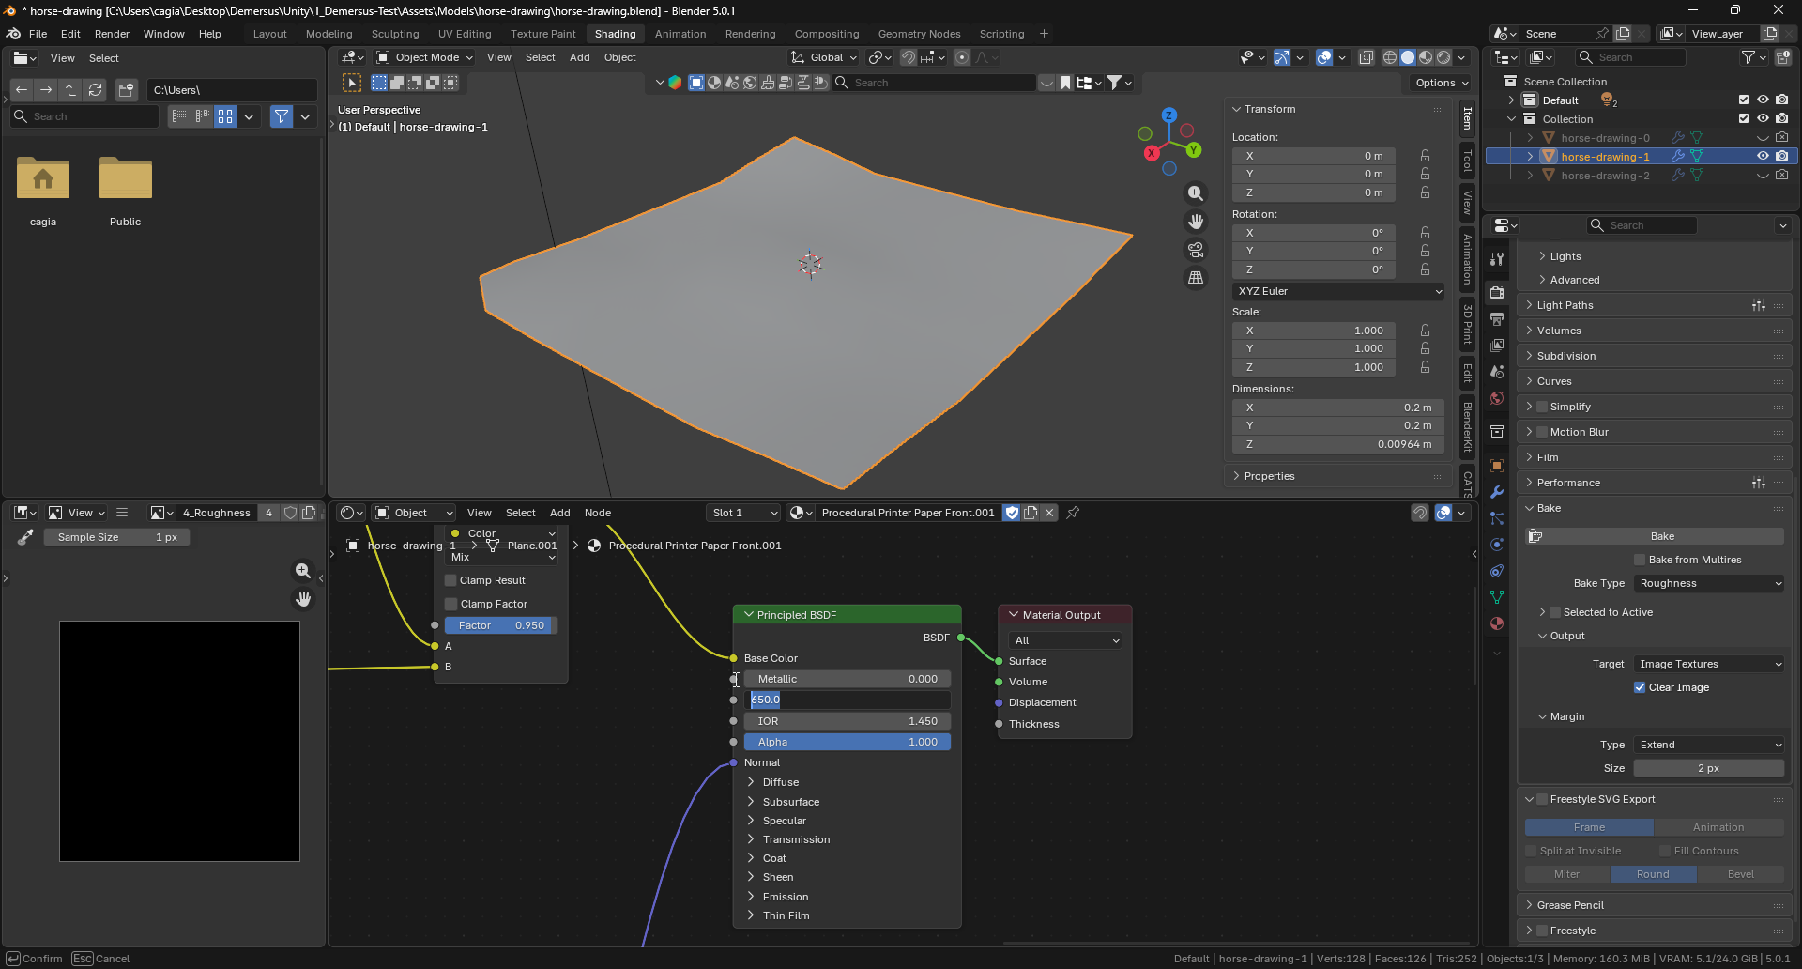Open the Modifiers properties wrench tab
This screenshot has height=969, width=1802.
point(1497,492)
